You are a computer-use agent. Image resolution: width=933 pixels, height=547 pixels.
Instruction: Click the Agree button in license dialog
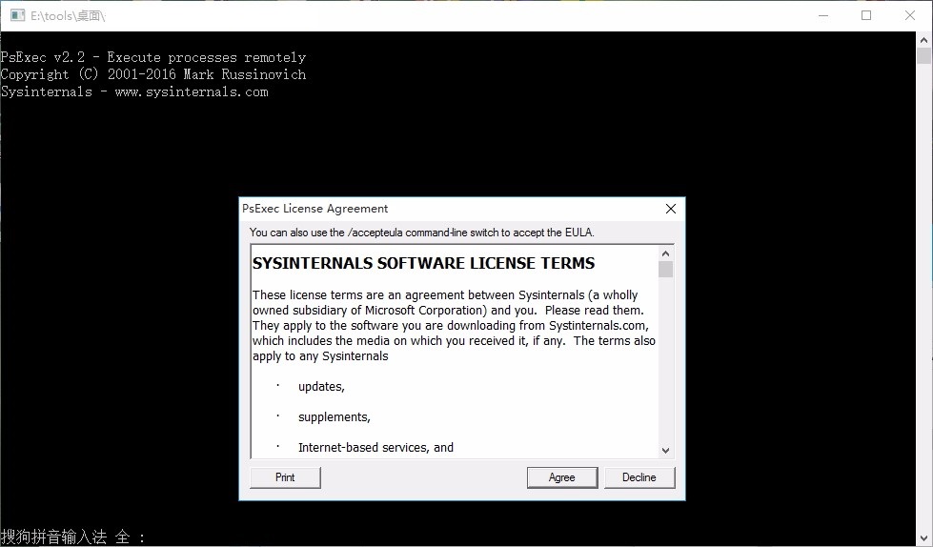click(x=561, y=477)
